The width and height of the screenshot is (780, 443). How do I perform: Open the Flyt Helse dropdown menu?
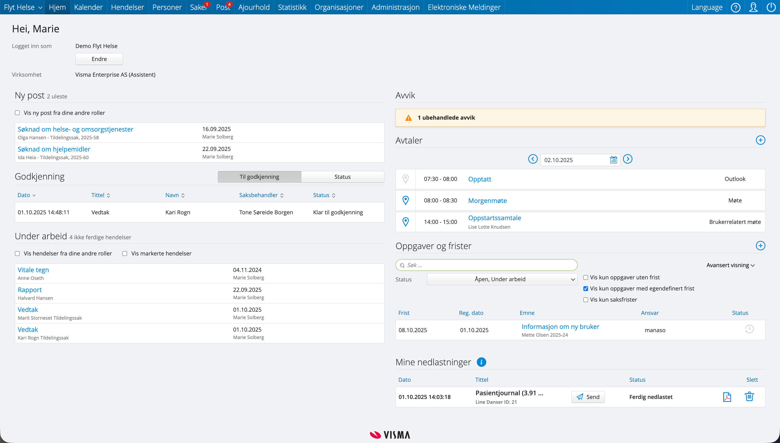pyautogui.click(x=23, y=7)
